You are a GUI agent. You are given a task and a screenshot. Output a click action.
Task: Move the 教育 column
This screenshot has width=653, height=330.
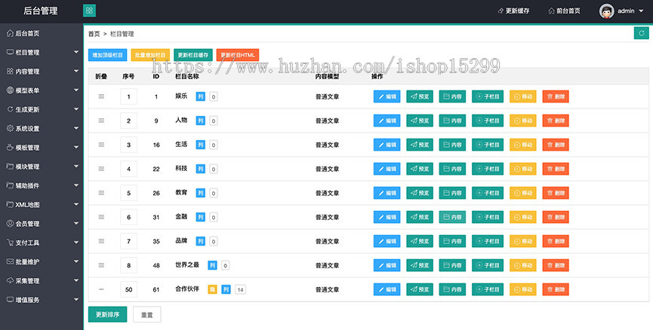click(523, 193)
